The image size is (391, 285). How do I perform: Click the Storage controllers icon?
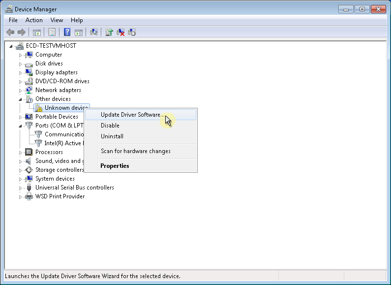pyautogui.click(x=29, y=170)
